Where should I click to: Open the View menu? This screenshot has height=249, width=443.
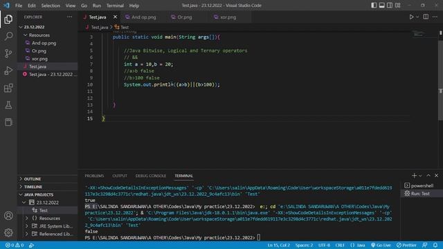(71, 6)
